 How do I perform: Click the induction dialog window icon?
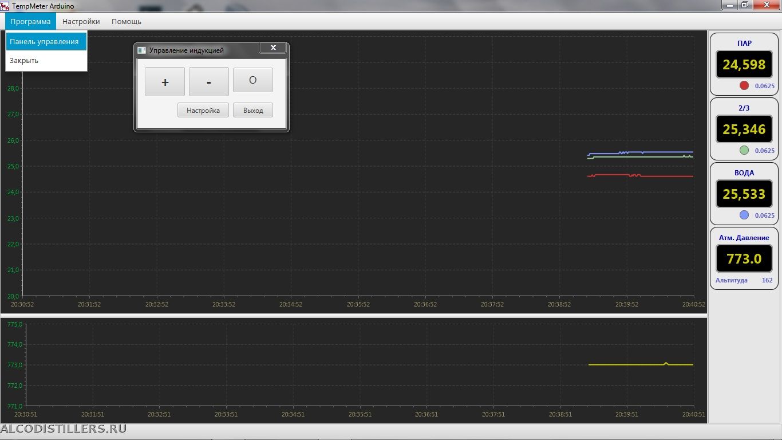pyautogui.click(x=142, y=50)
